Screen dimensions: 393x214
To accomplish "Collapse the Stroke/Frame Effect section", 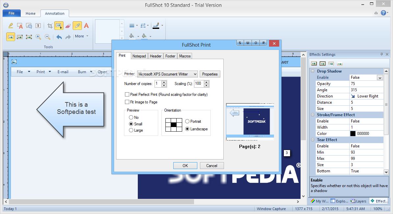I will pos(312,115).
